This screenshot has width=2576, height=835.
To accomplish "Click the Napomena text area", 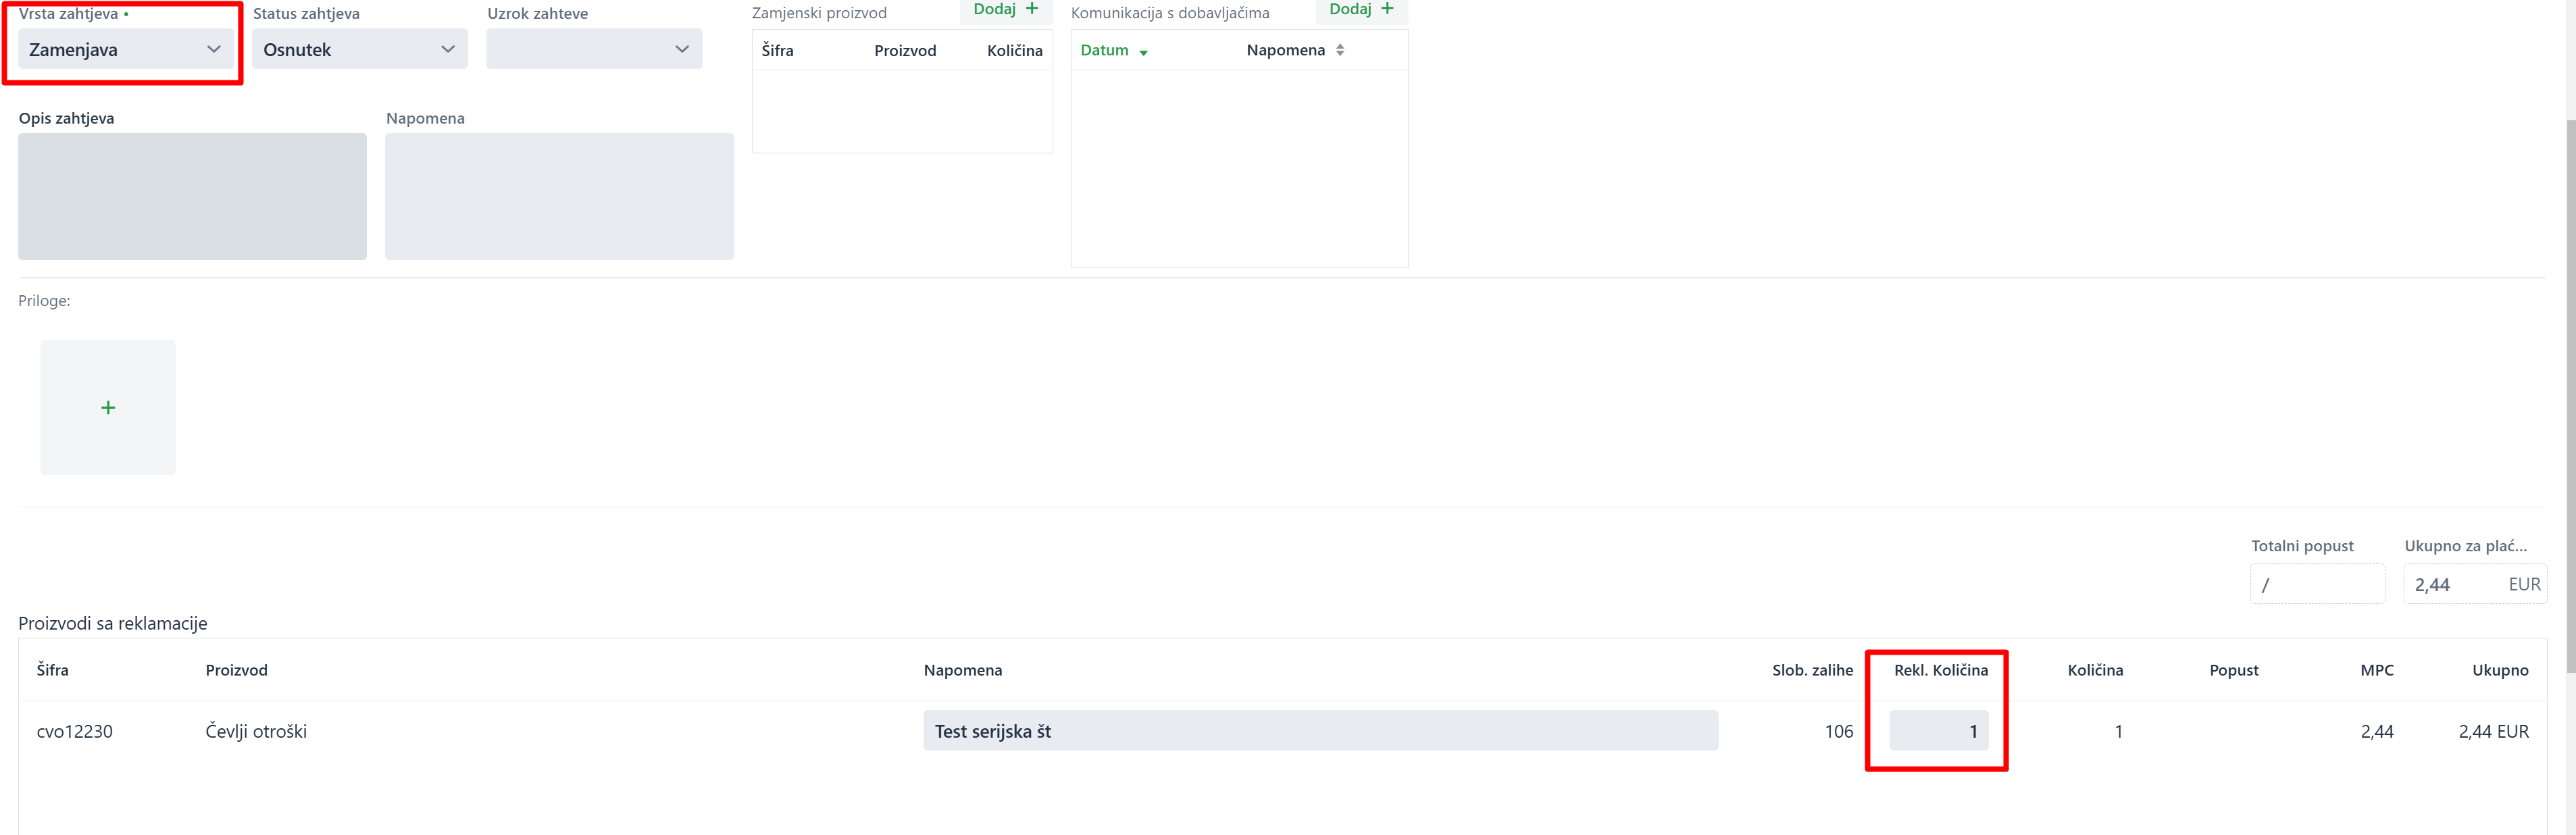I will point(559,196).
